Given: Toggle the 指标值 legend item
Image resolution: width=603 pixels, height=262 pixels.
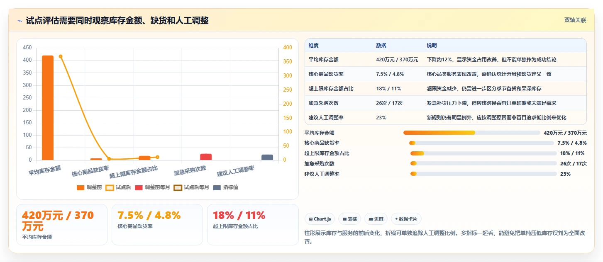Looking at the screenshot, I should click(225, 187).
